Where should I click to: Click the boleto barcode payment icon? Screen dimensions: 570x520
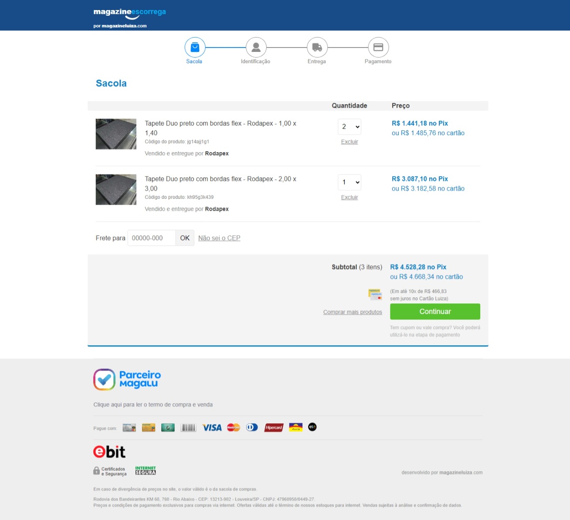[x=188, y=428]
